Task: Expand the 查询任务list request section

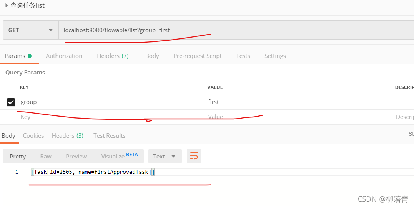Action: tap(6, 5)
